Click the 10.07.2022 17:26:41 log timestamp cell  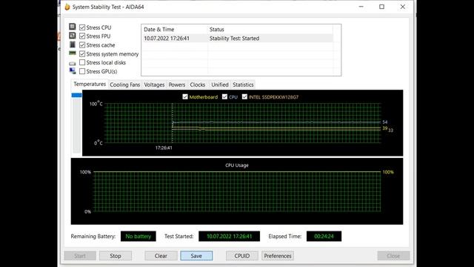pyautogui.click(x=167, y=39)
